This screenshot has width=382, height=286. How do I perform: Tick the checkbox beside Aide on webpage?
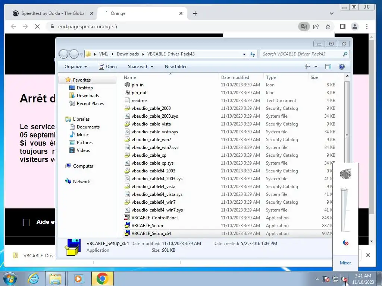click(26, 222)
